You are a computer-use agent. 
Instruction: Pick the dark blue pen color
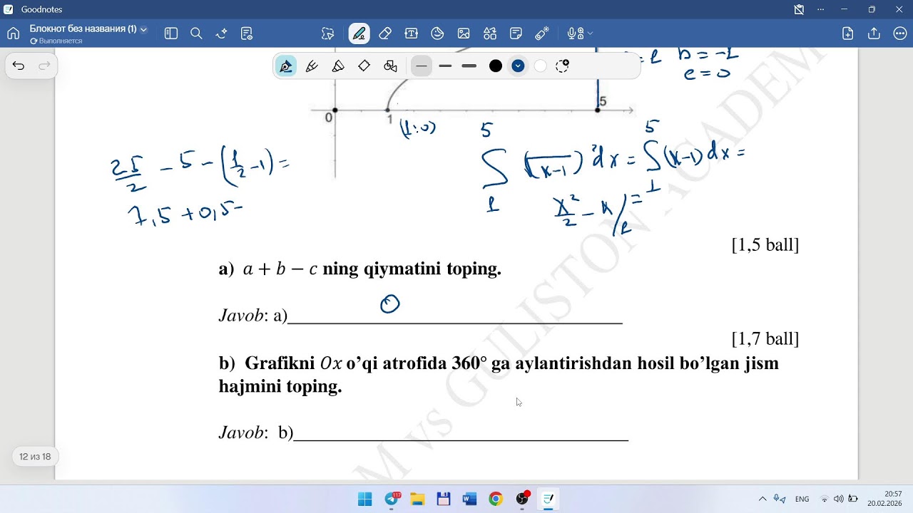(518, 66)
